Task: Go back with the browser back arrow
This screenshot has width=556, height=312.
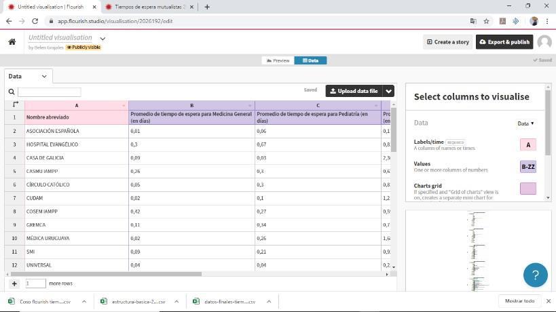Action: pyautogui.click(x=9, y=21)
